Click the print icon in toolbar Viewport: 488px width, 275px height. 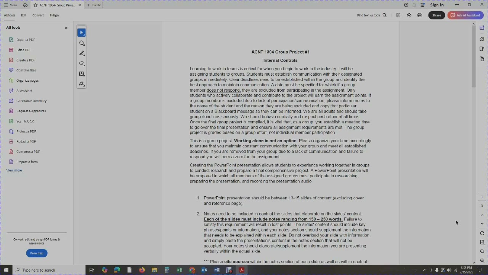[x=420, y=15]
